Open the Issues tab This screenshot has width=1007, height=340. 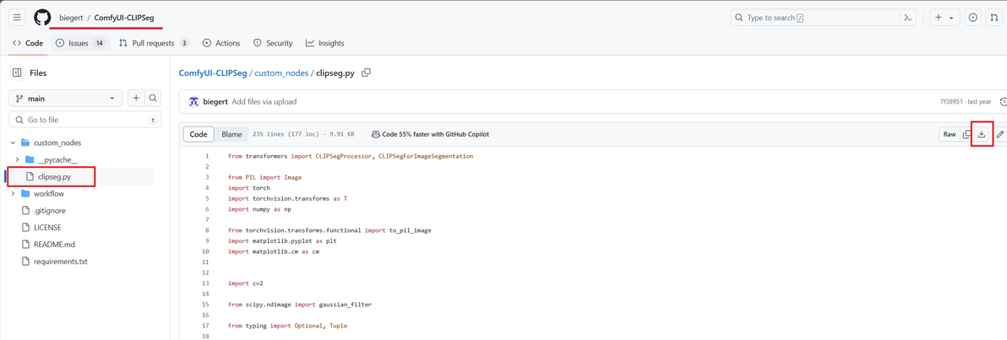point(79,43)
